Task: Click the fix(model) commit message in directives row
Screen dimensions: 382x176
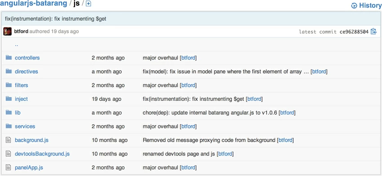Action: 226,72
